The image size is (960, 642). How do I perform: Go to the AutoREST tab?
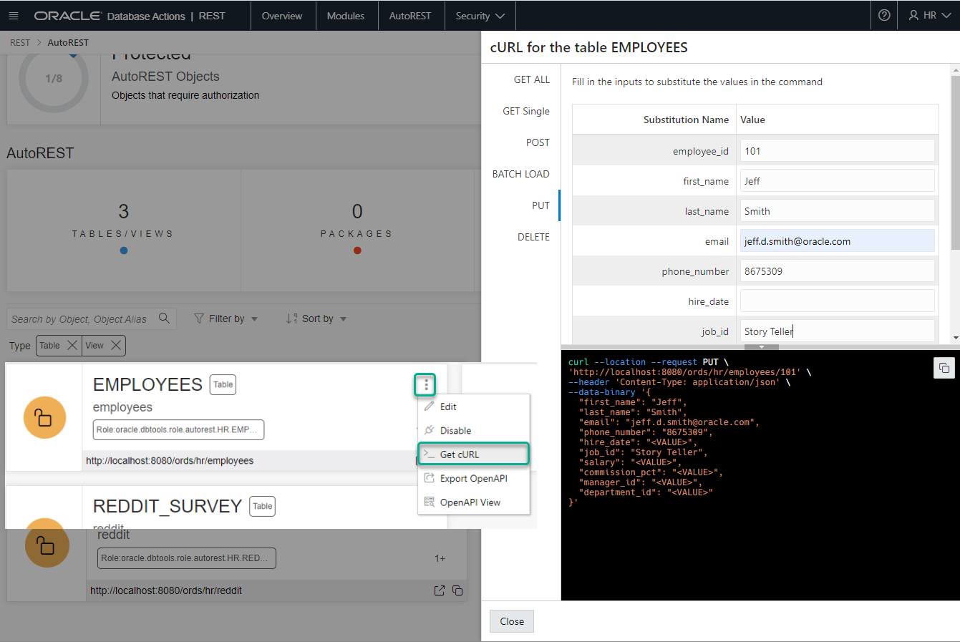410,16
